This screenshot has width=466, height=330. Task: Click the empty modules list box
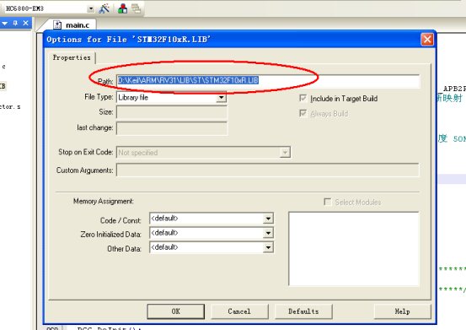(x=354, y=249)
